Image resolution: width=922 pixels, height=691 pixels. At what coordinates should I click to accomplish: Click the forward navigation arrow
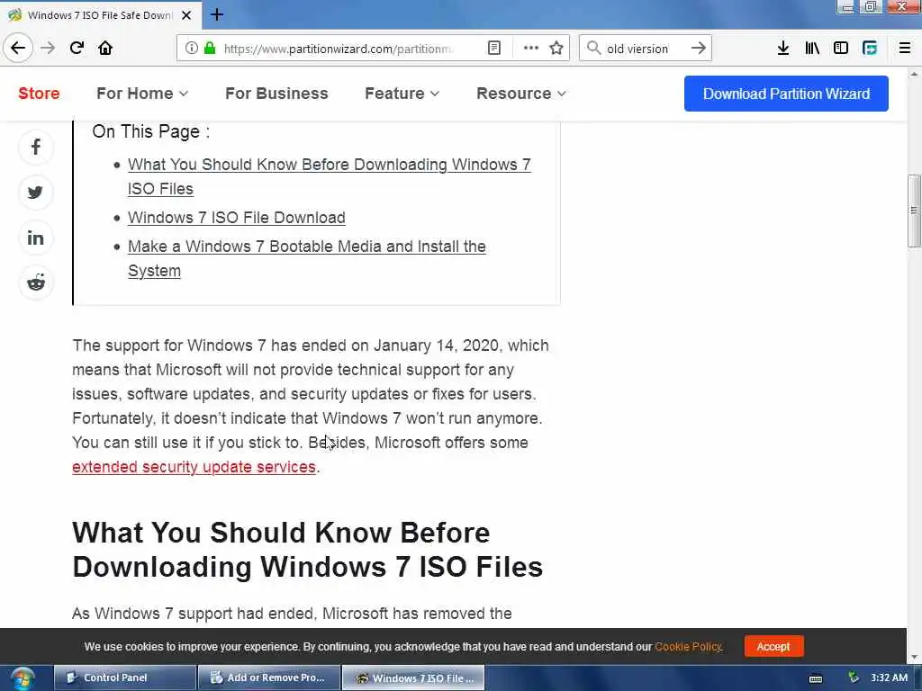coord(48,48)
